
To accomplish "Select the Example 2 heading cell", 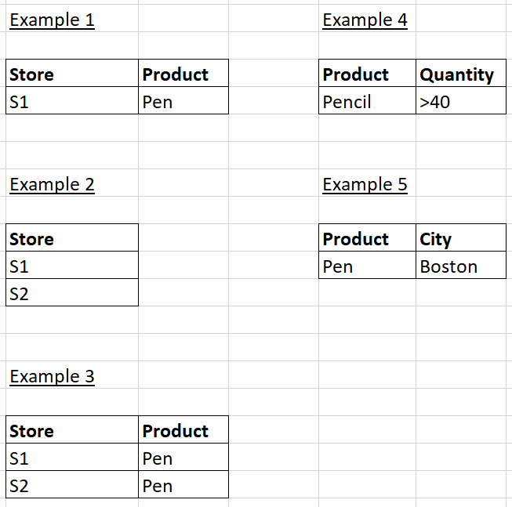I will pos(52,184).
